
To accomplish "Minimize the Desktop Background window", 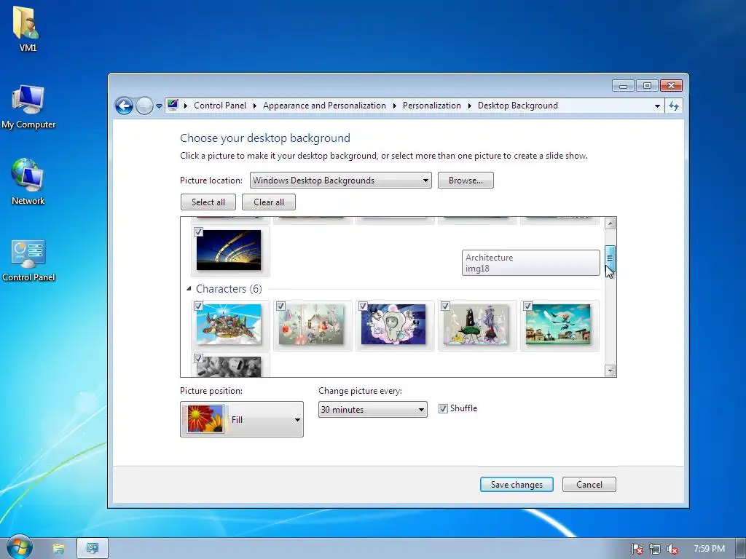I will pos(624,86).
